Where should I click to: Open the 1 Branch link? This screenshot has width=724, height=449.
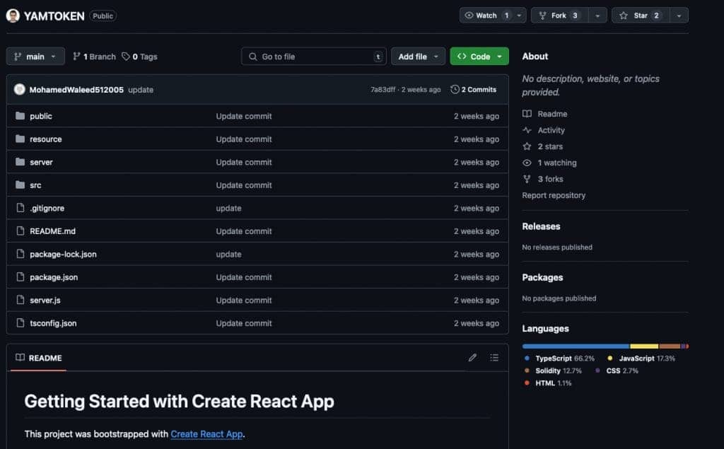[94, 57]
